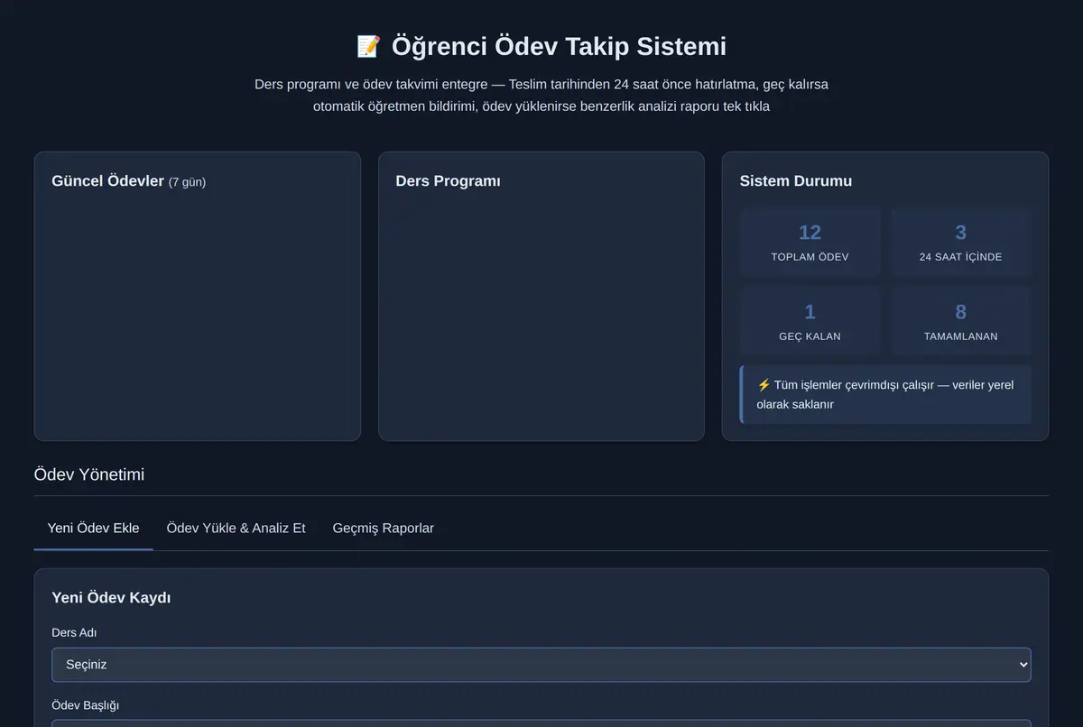The width and height of the screenshot is (1083, 727).
Task: Click the (7 gün) label in Güncel Ödevler
Action: 187,182
